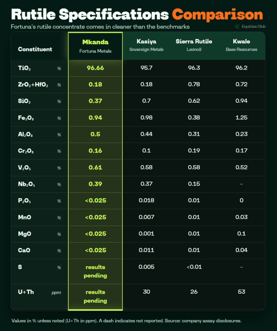
Task: Select the Sierra Rutile Cr₂O₃ value 0.19
Action: point(194,150)
